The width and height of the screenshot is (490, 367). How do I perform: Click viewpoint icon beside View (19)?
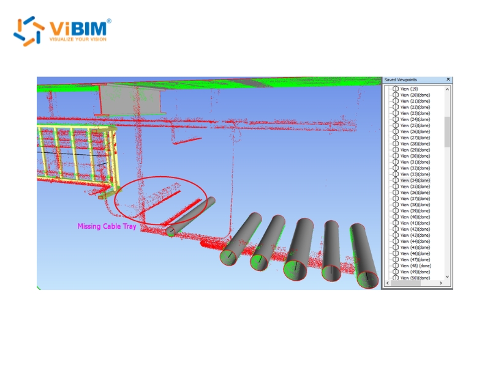tap(396, 89)
